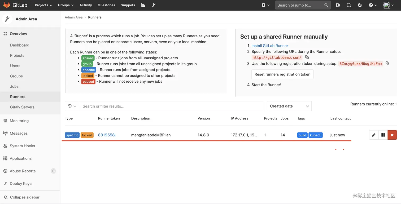The height and width of the screenshot is (204, 401).
Task: Open the Projects dropdown in navbar
Action: click(x=43, y=5)
